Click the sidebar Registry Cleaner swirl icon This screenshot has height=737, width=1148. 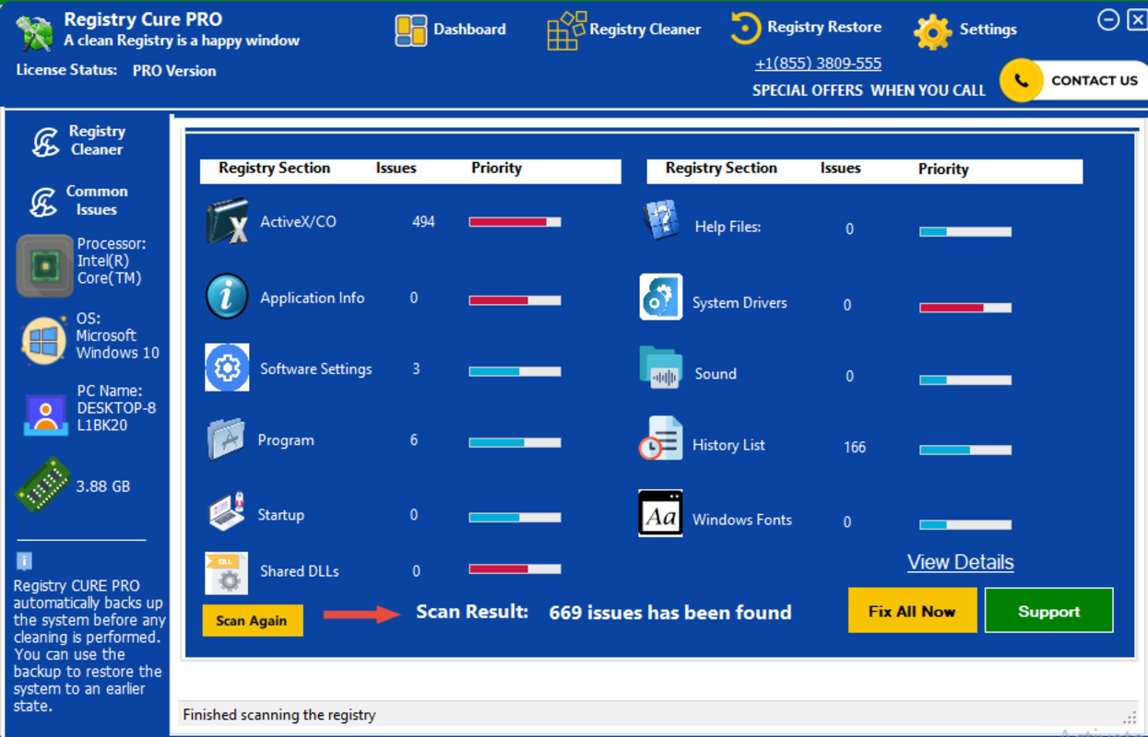(46, 141)
